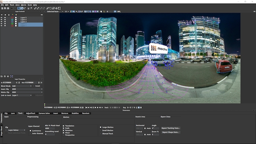Click the expand-arrows icon below layer list

(11, 76)
